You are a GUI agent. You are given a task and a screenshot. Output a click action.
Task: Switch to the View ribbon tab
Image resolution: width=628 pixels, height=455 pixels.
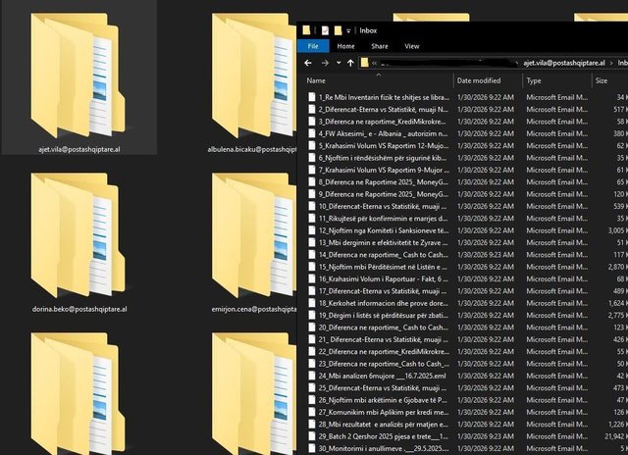click(x=411, y=45)
